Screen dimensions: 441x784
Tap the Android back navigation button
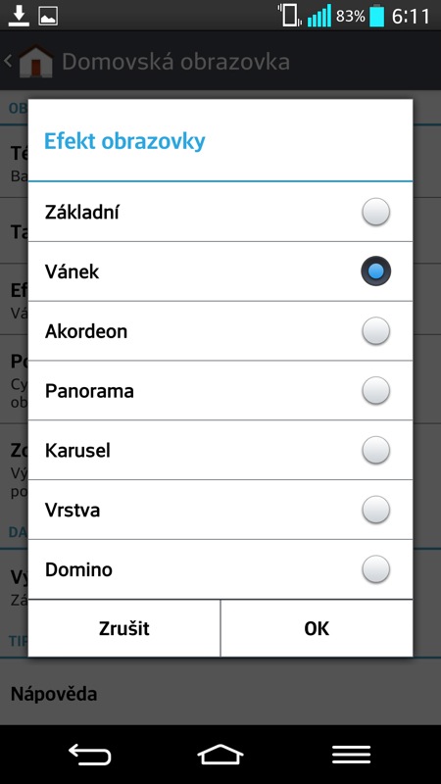(x=89, y=754)
